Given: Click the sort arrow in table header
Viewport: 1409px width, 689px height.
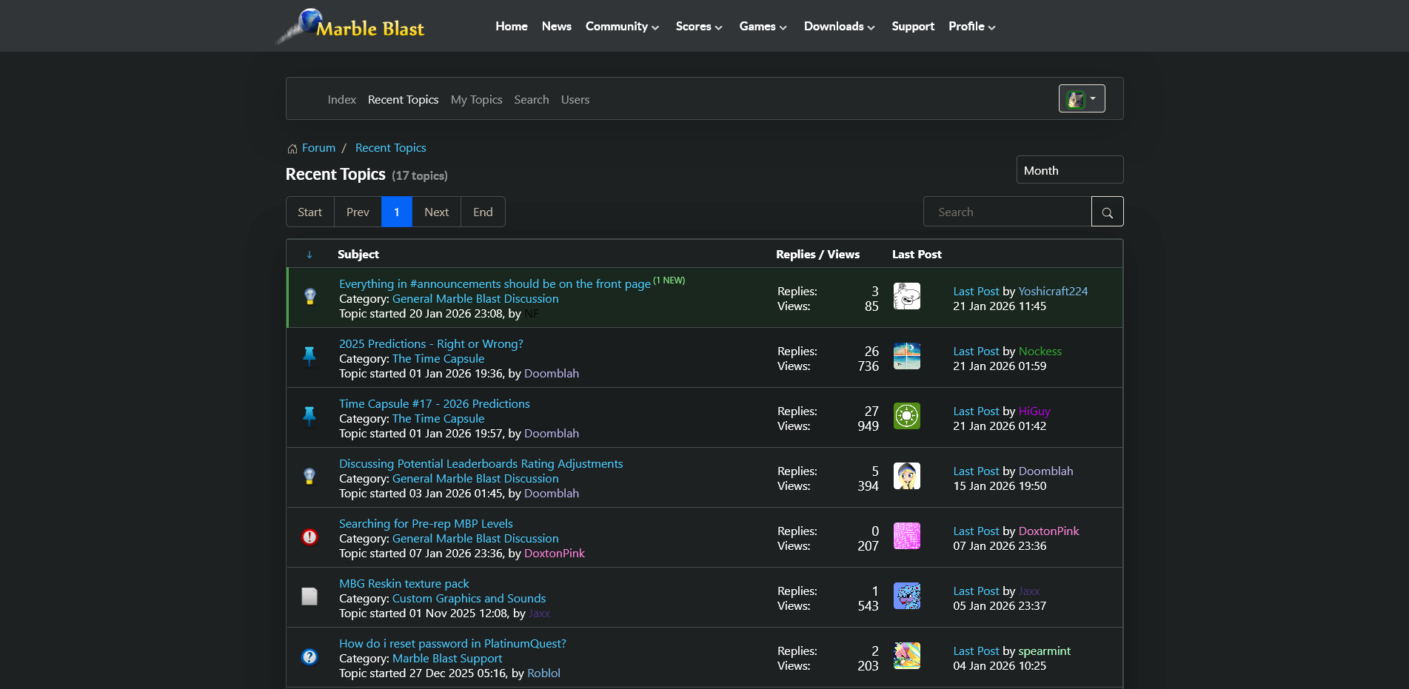Looking at the screenshot, I should (x=309, y=255).
